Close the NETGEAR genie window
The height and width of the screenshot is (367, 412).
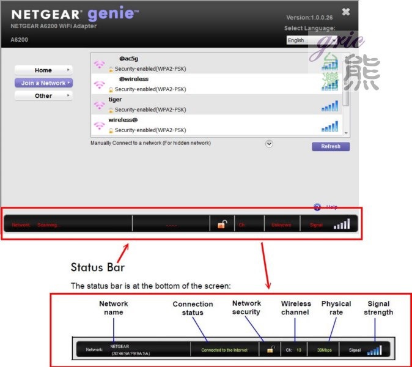pyautogui.click(x=346, y=12)
